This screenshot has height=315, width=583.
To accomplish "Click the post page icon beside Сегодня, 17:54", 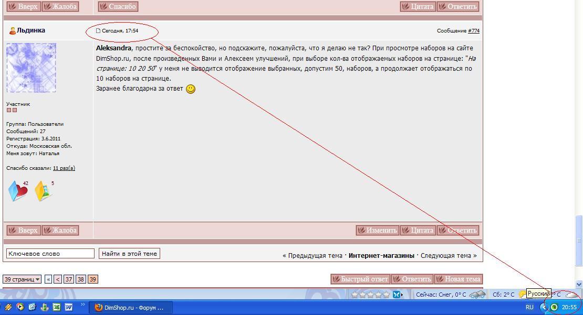I will 98,31.
